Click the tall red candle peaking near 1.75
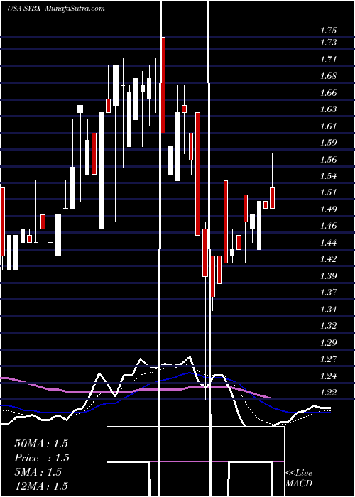This screenshot has height=497, width=355. click(163, 85)
